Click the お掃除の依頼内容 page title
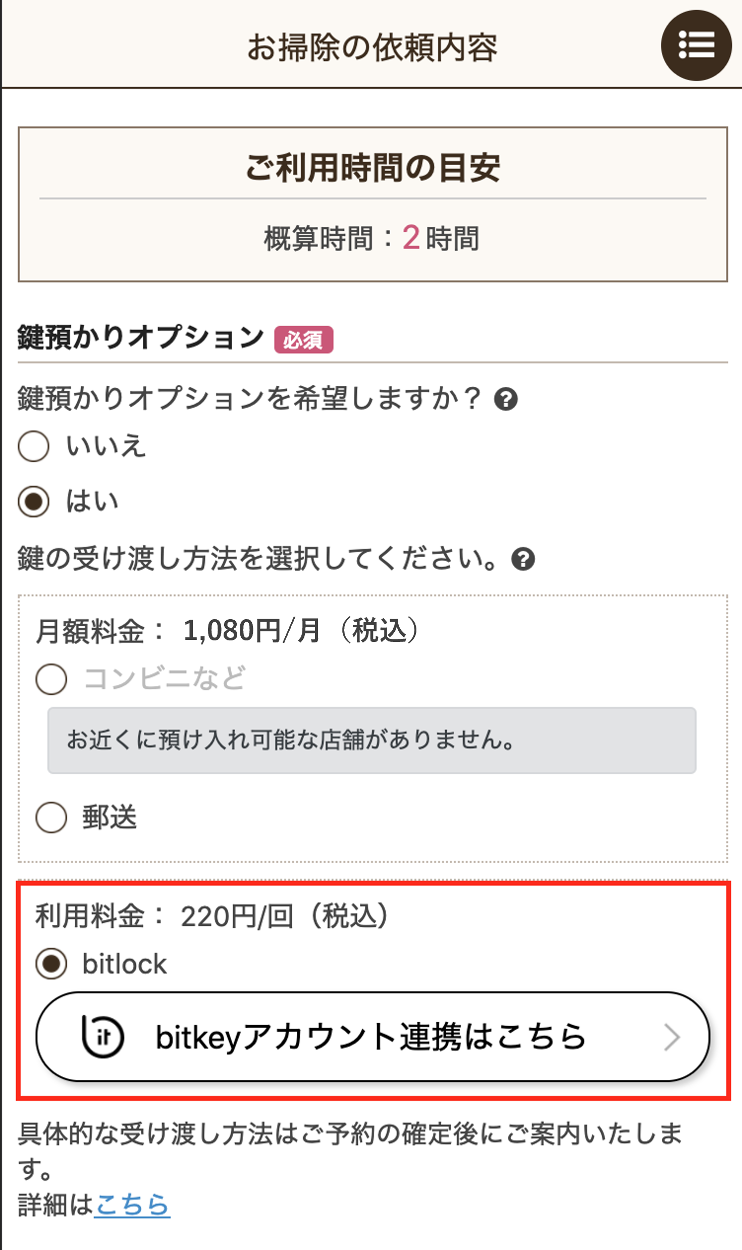Viewport: 742px width, 1250px height. pos(373,47)
